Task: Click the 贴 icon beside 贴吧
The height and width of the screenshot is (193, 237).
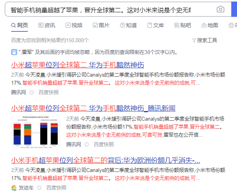Action: click(177, 25)
